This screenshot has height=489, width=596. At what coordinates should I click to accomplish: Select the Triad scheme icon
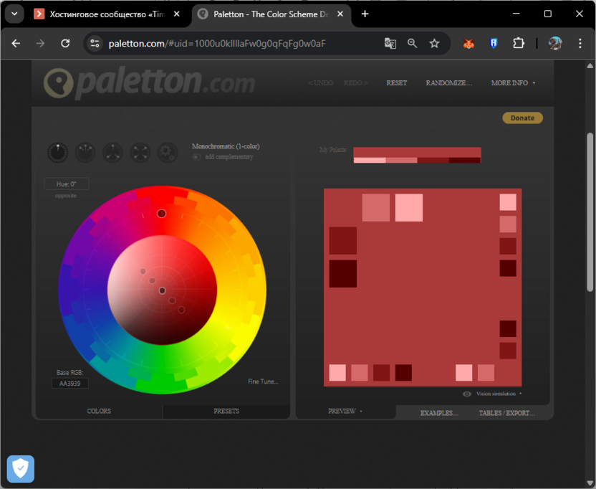click(112, 153)
